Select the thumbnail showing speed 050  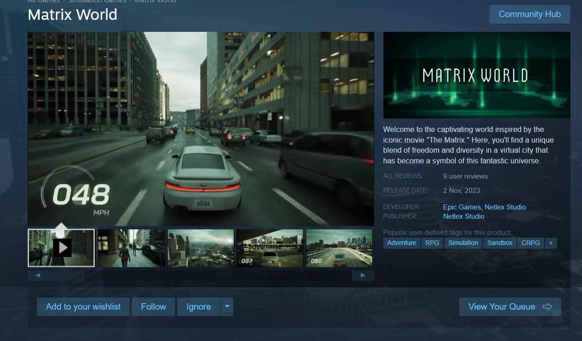pyautogui.click(x=339, y=248)
